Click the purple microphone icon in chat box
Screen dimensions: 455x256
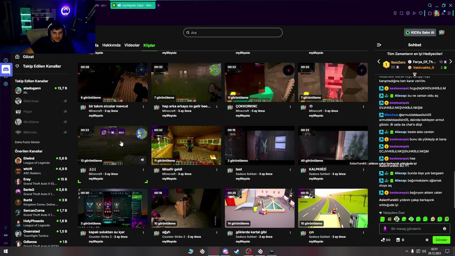click(x=385, y=229)
